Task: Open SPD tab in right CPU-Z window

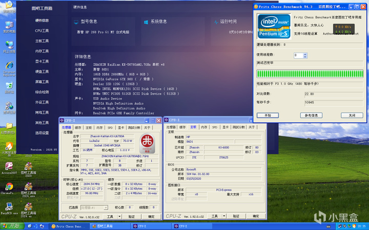Action: [x=215, y=127]
